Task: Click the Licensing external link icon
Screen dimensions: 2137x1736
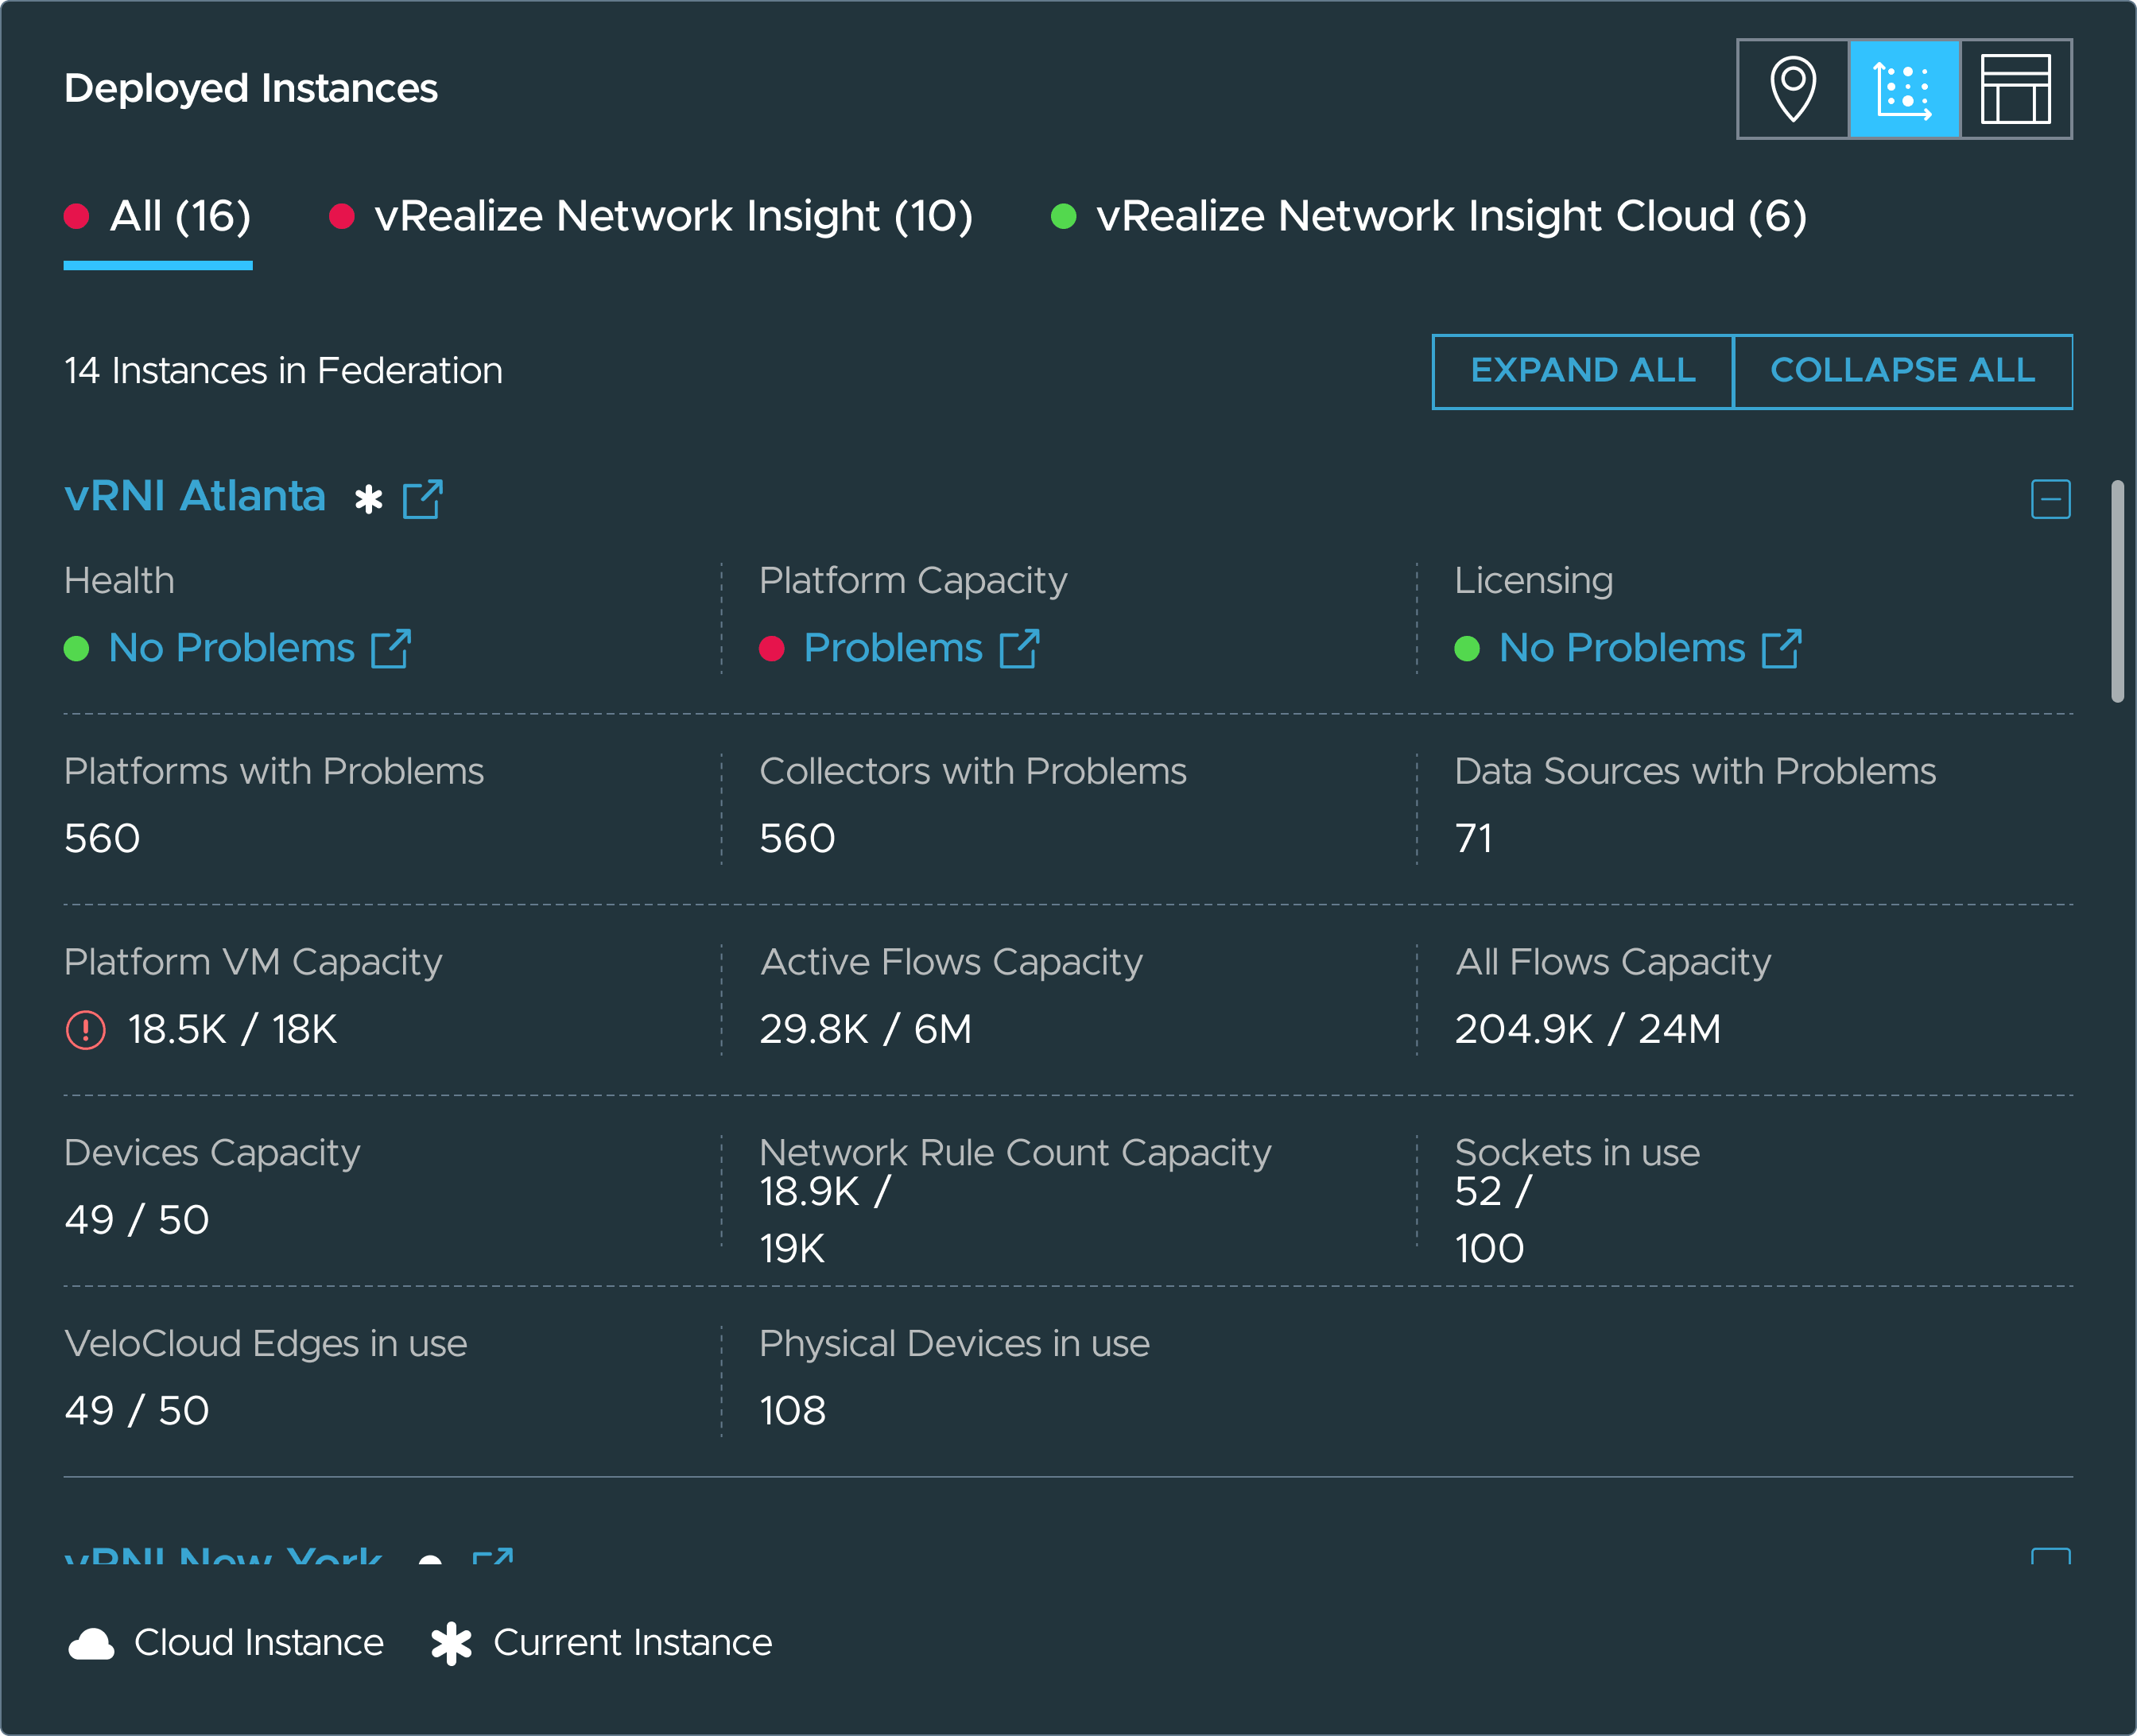Action: (1781, 648)
